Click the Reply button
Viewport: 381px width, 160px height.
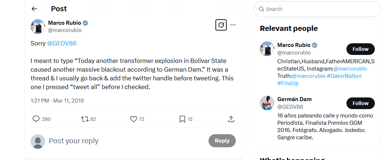tap(222, 141)
